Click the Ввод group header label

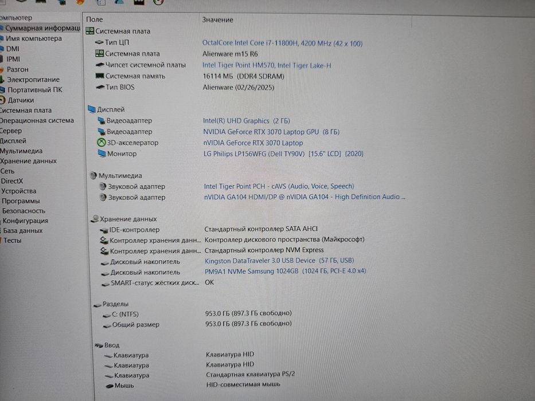coord(112,345)
